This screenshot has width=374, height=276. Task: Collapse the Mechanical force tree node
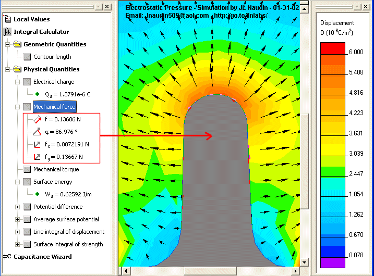click(x=17, y=107)
